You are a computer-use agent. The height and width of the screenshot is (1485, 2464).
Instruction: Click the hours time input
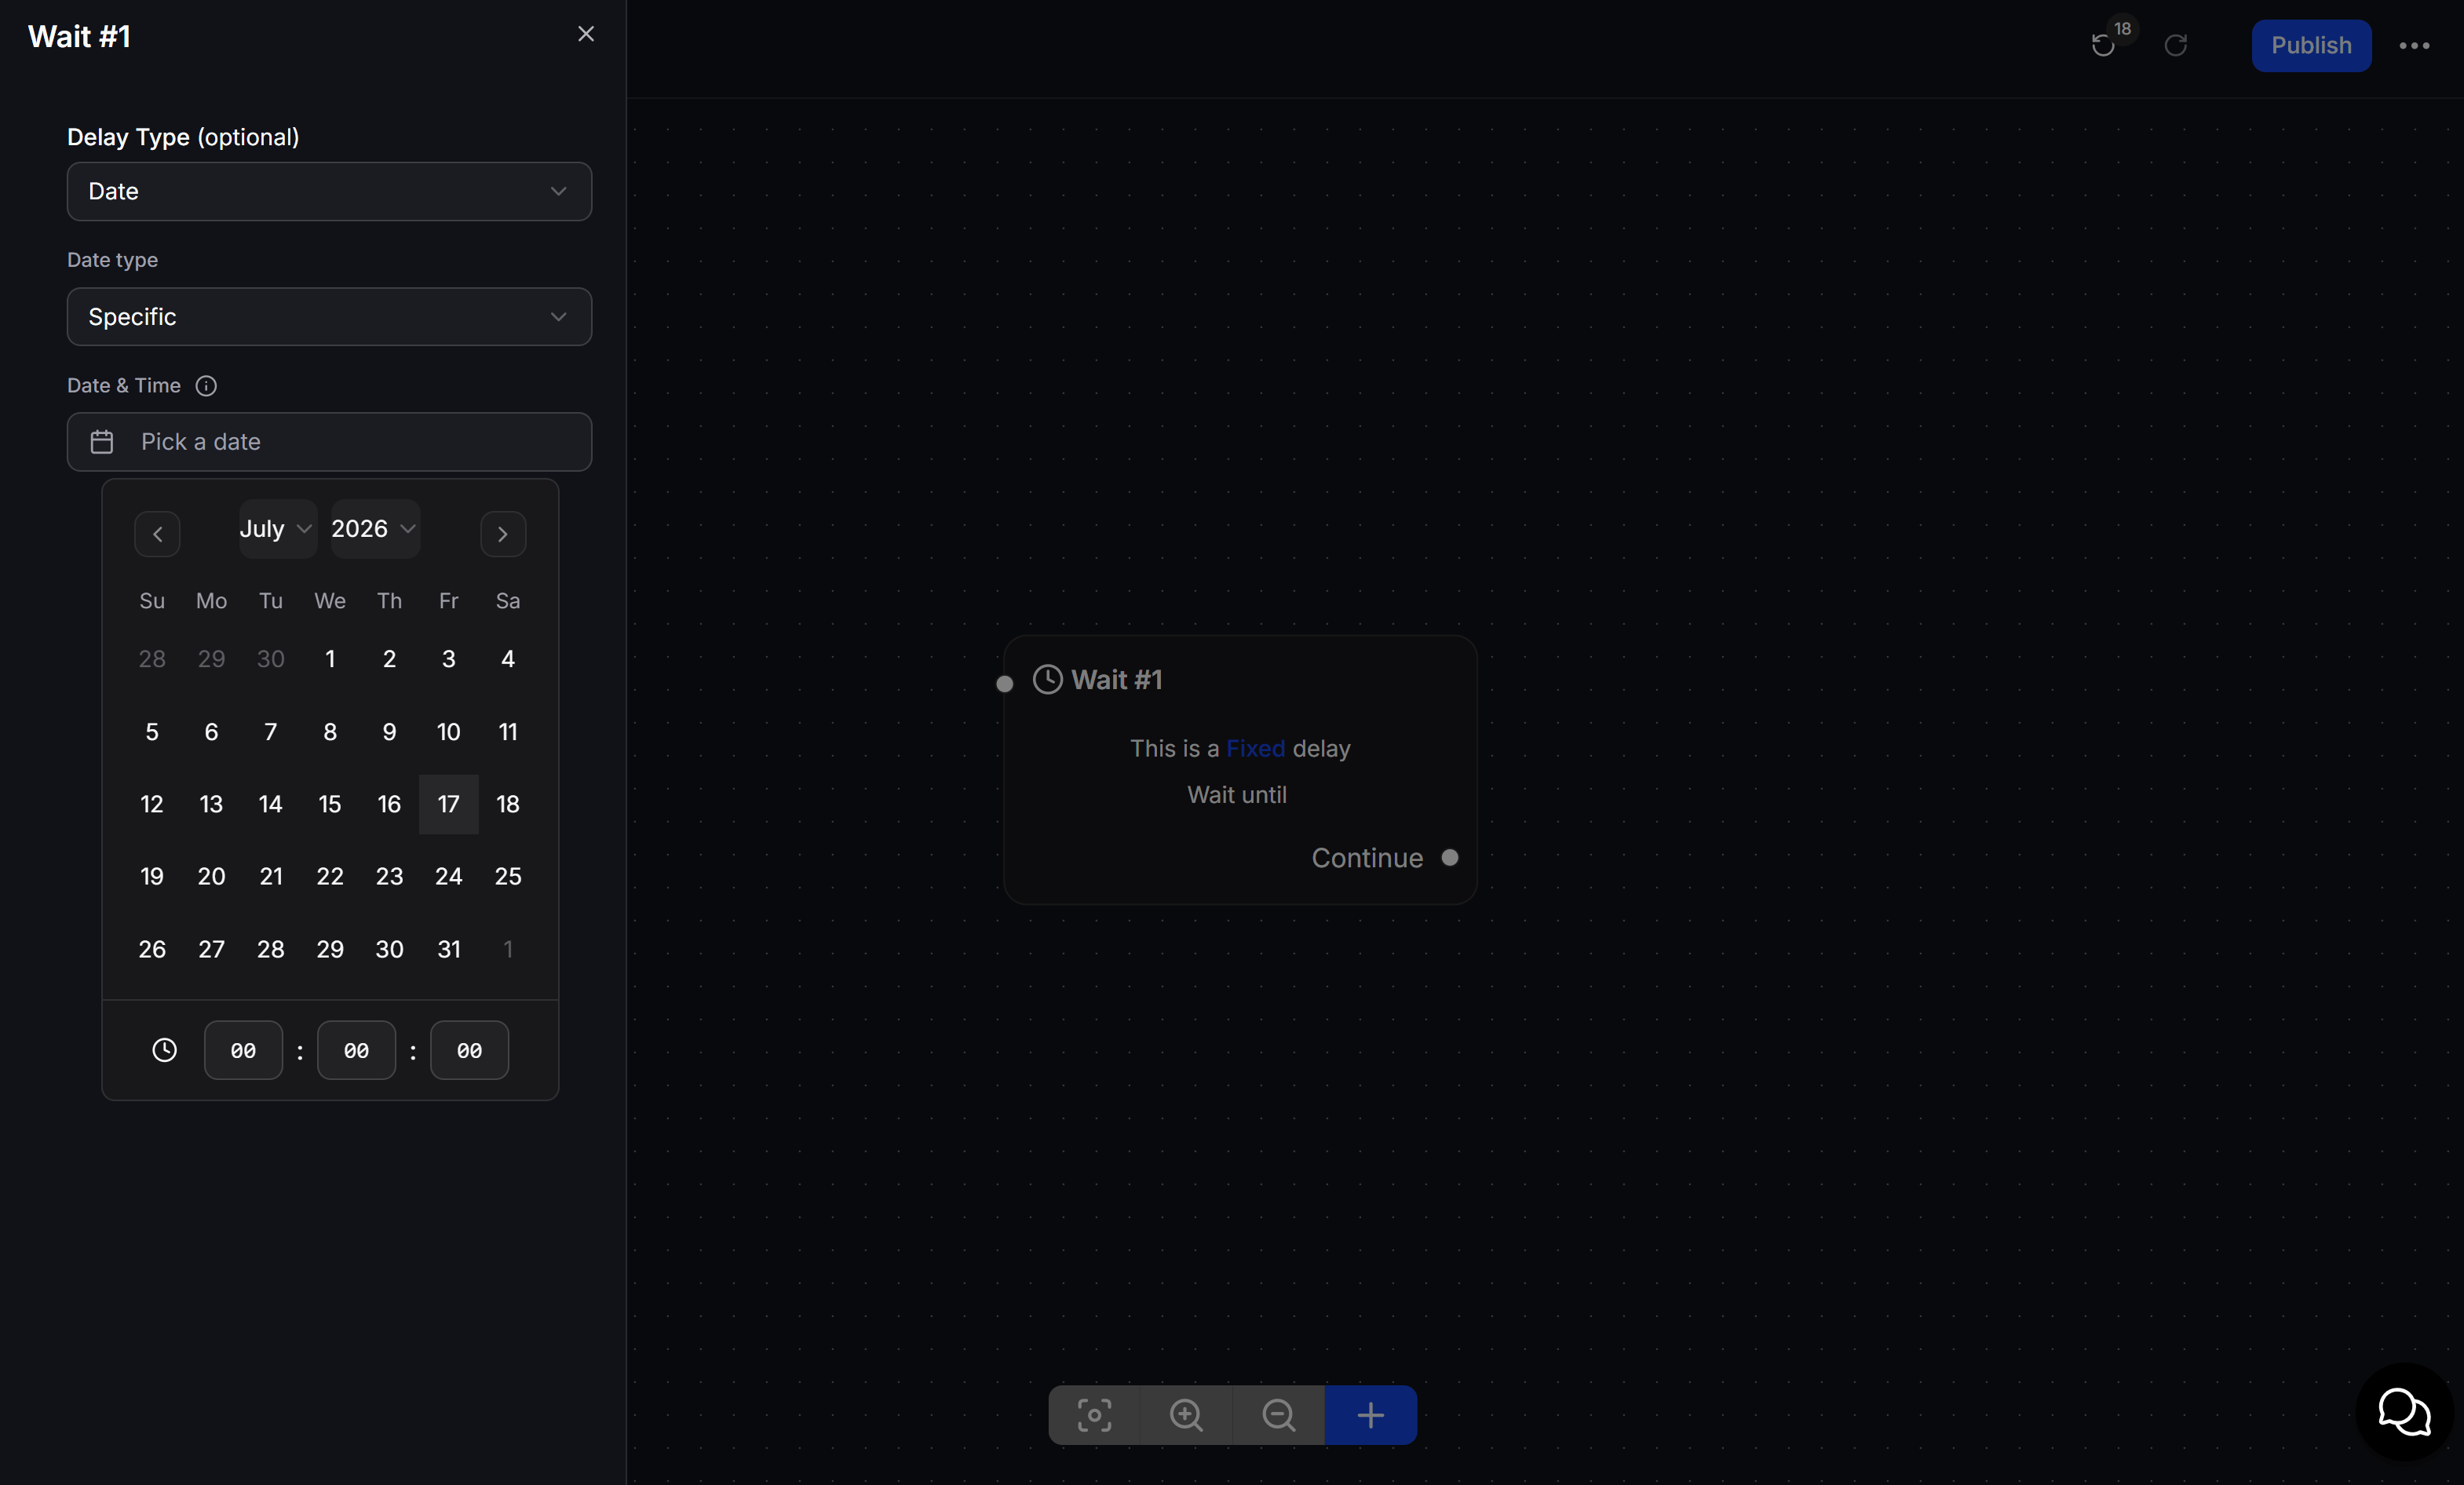(243, 1050)
